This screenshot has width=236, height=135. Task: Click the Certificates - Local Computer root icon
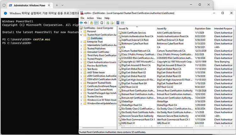[81, 28]
